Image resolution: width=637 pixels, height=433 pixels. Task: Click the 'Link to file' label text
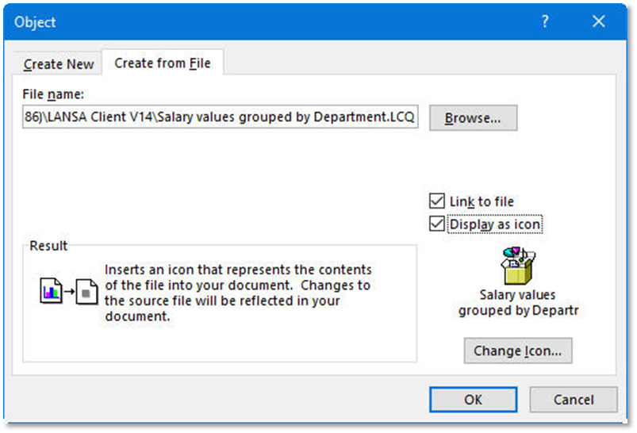(x=482, y=201)
